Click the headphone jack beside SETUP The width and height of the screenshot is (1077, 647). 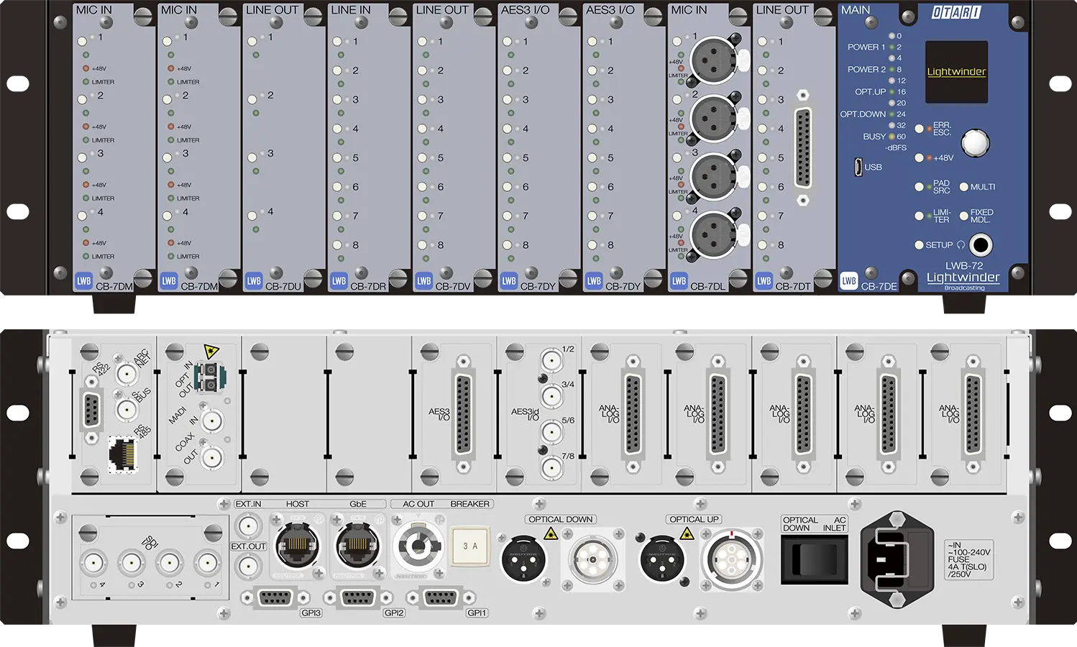(x=981, y=245)
